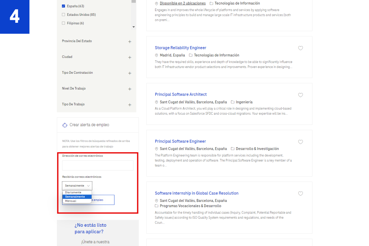Viewport: 369px width, 246px height.
Task: Click the country filter scrollbar down arrow
Action: (133, 27)
